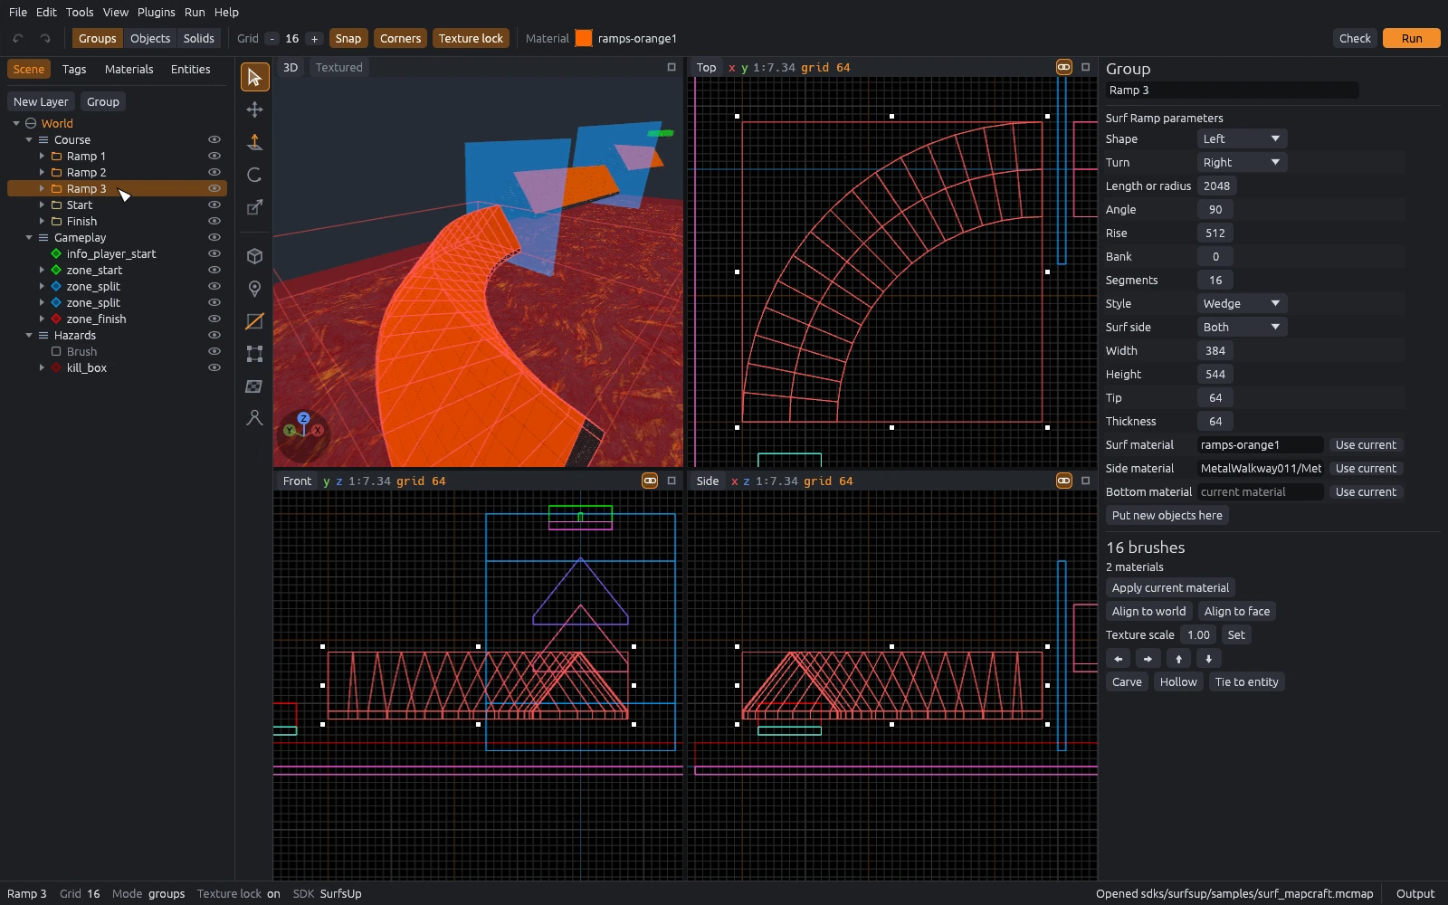
Task: Select the player figure tool
Action: tap(254, 418)
